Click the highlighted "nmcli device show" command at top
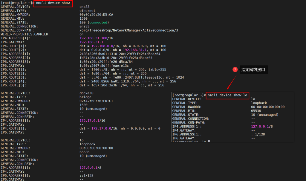The image size is (306, 181). tap(53, 3)
